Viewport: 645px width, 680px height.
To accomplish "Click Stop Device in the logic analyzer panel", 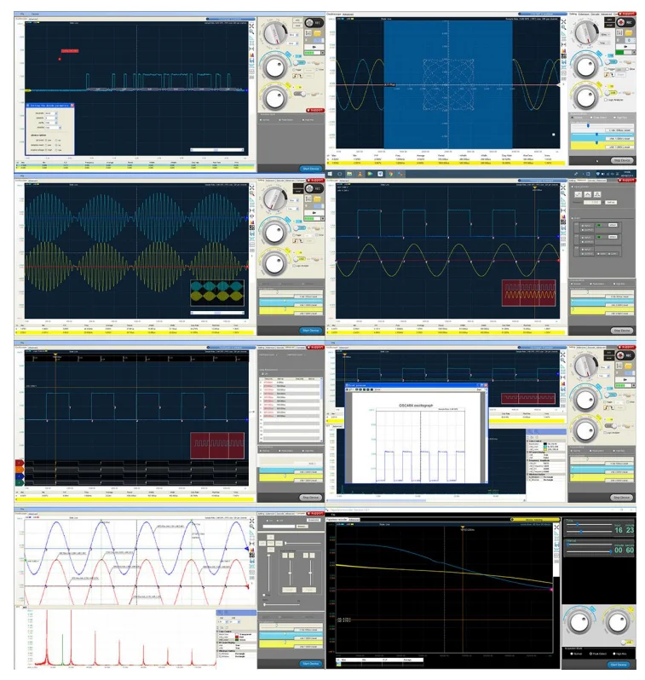I will click(x=311, y=497).
